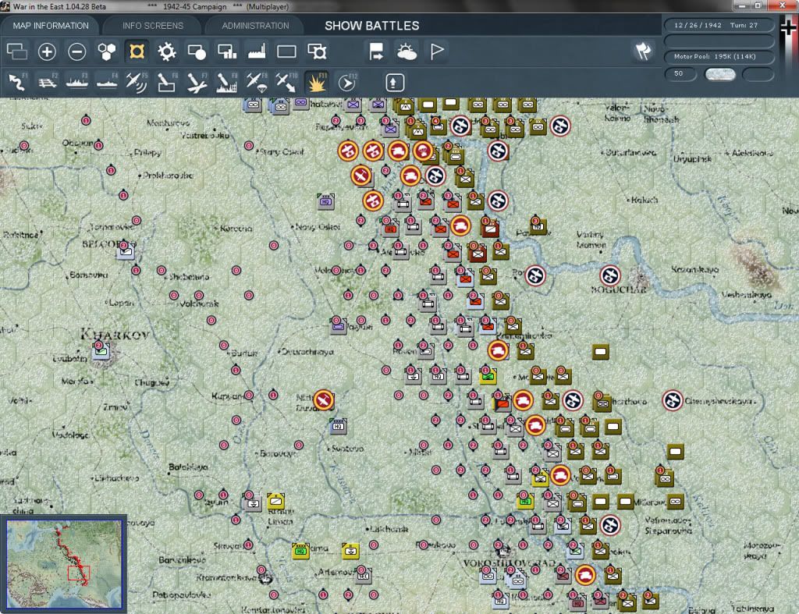The width and height of the screenshot is (799, 614).
Task: Select the battle marker above BOGUCHAR
Action: [610, 275]
